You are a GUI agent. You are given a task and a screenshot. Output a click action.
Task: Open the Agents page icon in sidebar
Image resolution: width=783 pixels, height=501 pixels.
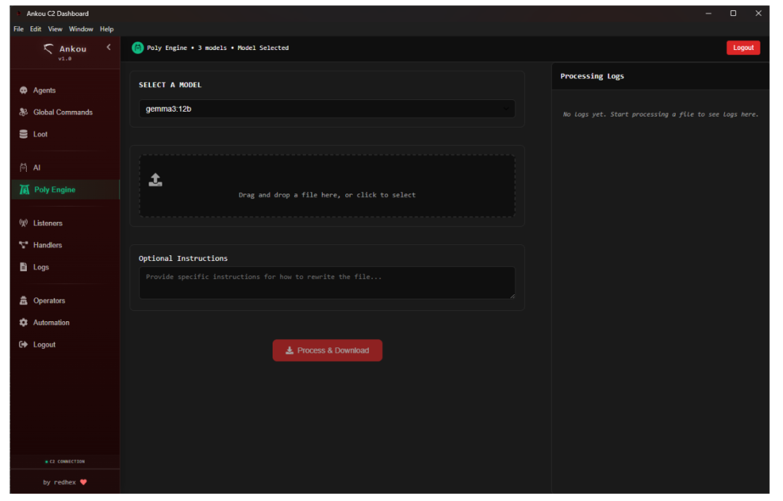(x=23, y=91)
